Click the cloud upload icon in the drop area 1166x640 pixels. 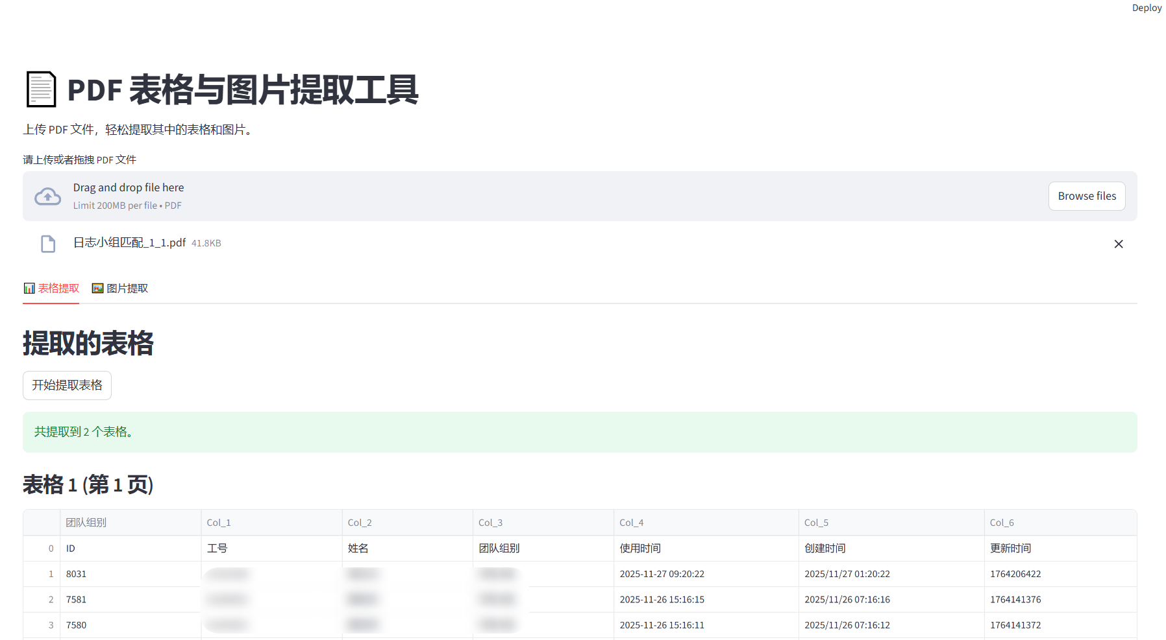47,195
